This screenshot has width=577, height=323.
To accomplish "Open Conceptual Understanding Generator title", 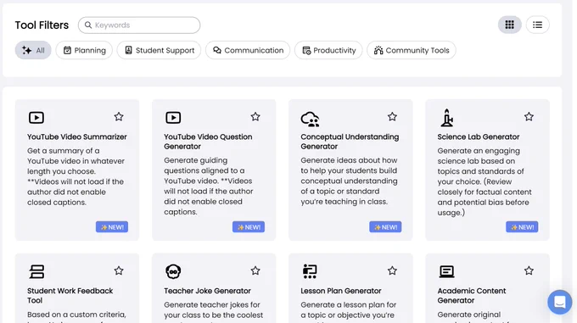I will pyautogui.click(x=350, y=142).
